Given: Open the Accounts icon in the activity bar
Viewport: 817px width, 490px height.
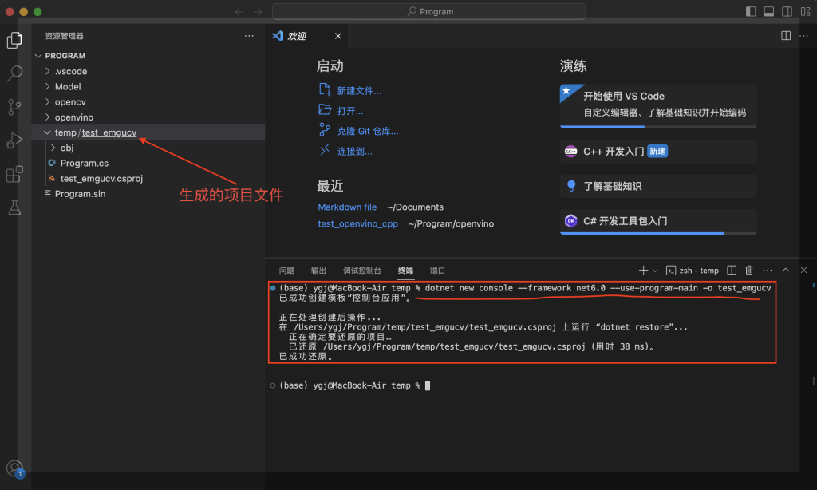Looking at the screenshot, I should (14, 469).
